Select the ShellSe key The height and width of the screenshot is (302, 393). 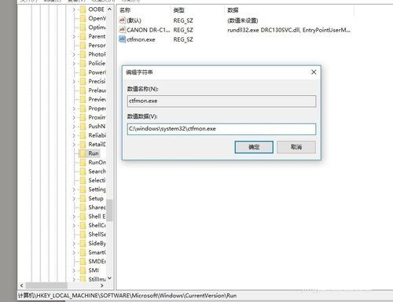[x=97, y=234]
